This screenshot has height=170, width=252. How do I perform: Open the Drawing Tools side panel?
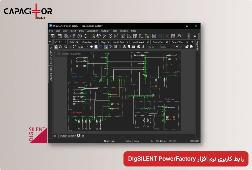point(51,74)
